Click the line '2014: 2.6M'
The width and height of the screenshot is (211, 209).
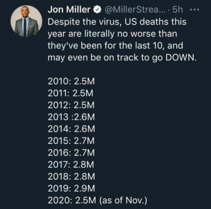(x=71, y=129)
